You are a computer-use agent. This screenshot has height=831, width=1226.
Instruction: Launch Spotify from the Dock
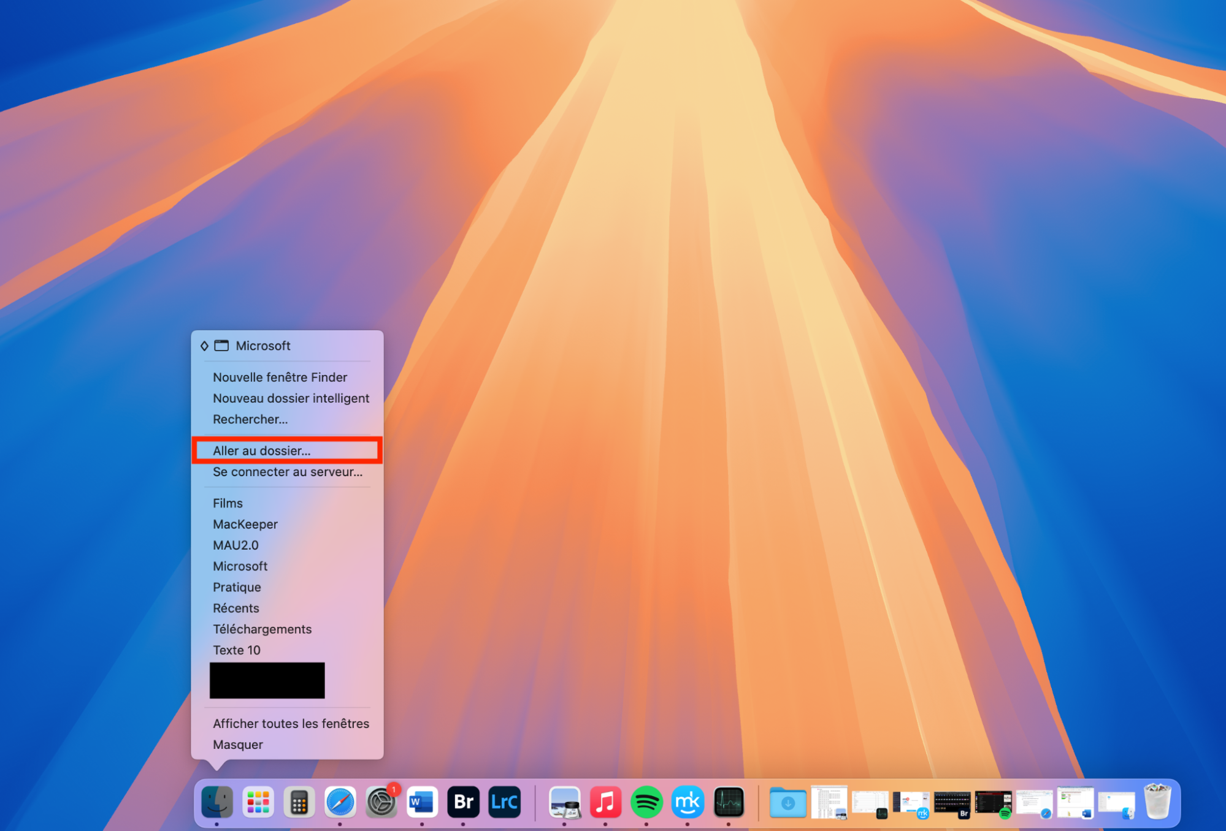coord(646,802)
